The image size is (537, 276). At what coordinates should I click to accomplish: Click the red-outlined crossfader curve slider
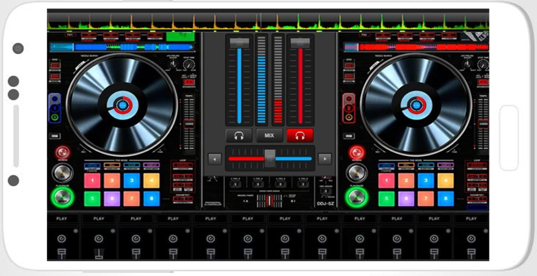pos(270,201)
